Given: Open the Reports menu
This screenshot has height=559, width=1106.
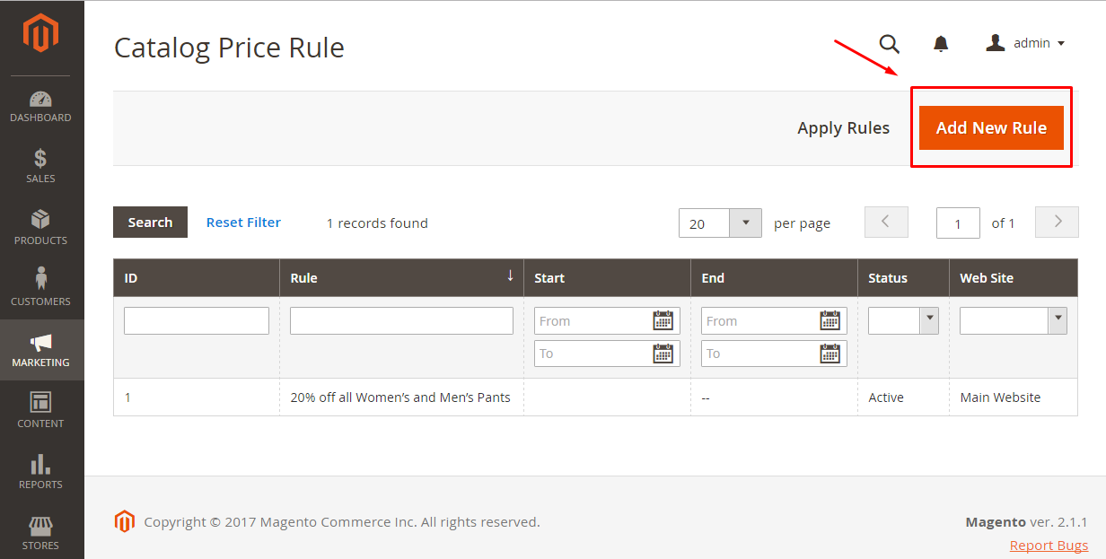Looking at the screenshot, I should pyautogui.click(x=41, y=471).
